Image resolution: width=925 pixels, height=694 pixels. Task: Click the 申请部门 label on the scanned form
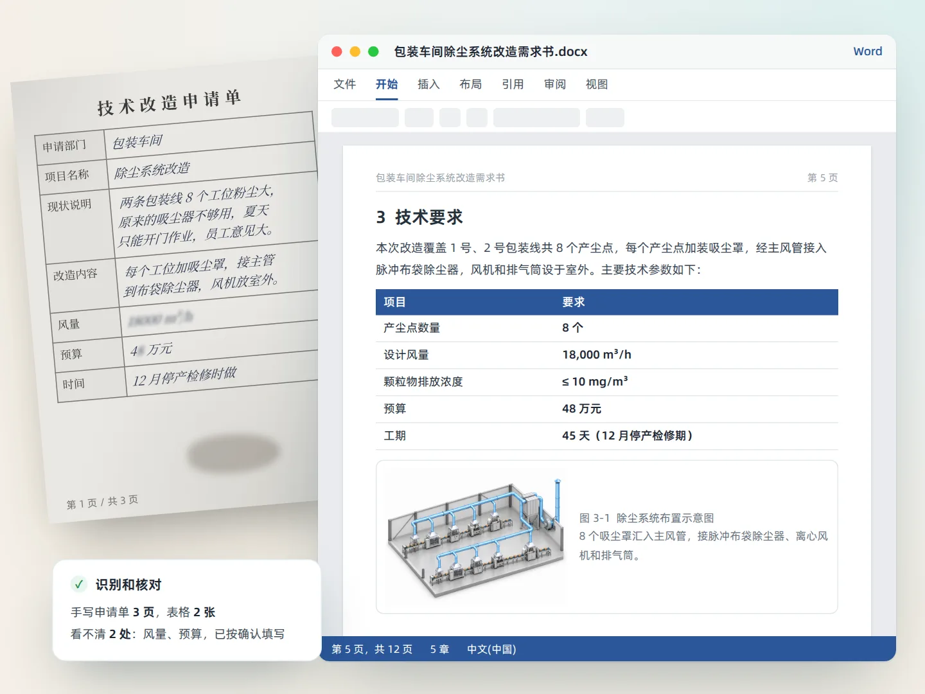(x=64, y=146)
